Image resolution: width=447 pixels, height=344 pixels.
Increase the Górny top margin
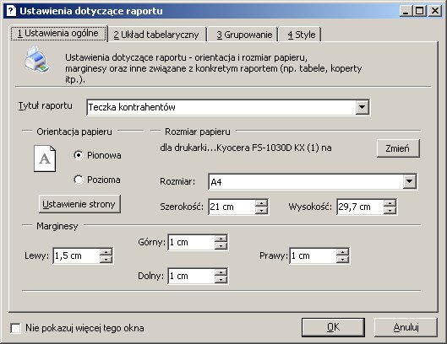tap(221, 239)
